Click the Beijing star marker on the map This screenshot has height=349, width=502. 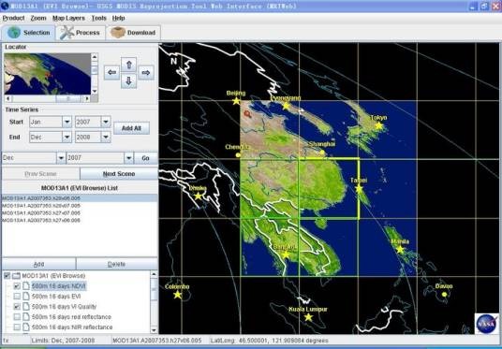tap(236, 101)
